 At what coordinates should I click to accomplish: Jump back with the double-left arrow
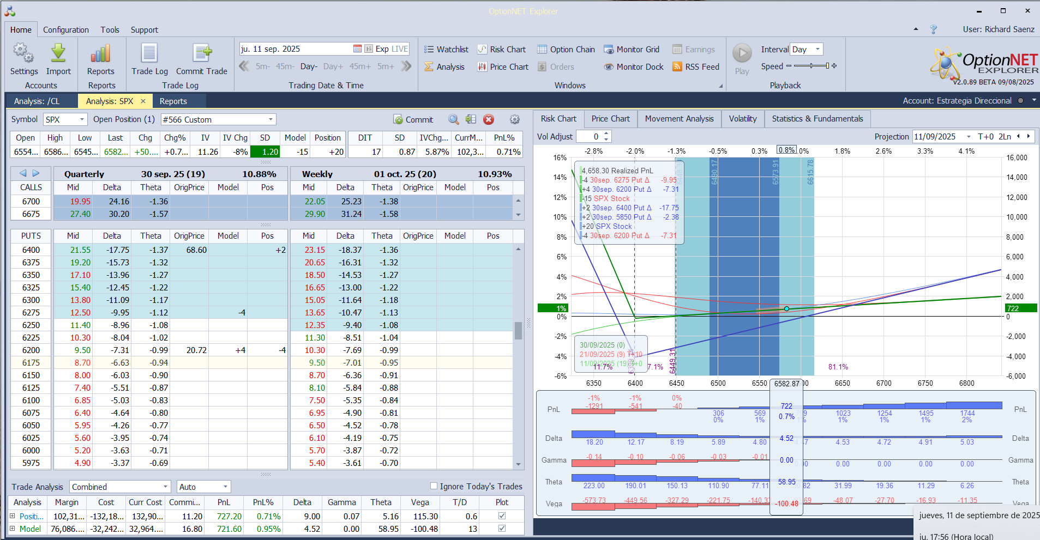coord(244,66)
